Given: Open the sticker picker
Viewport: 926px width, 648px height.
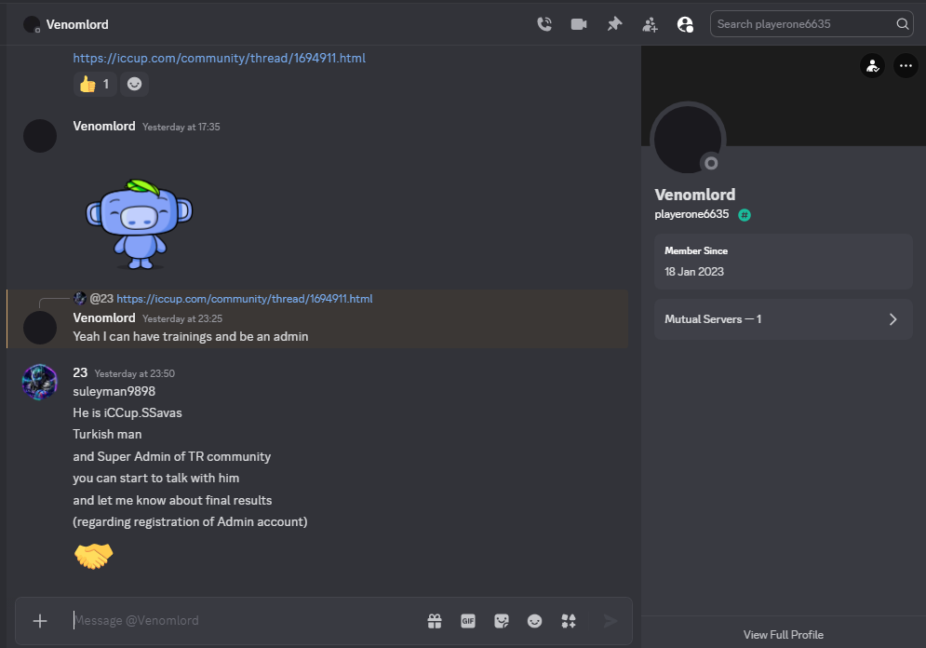Looking at the screenshot, I should tap(502, 621).
